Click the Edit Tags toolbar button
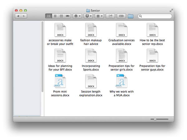The height and width of the screenshot is (140, 187). 121,16
